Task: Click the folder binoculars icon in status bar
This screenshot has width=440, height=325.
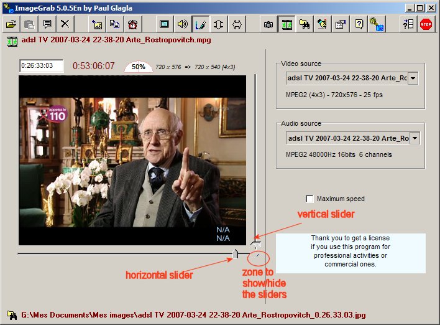Action: tap(12, 315)
